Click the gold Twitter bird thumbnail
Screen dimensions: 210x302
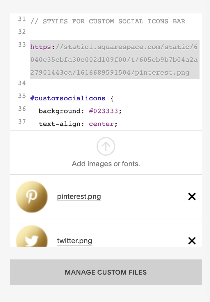(x=32, y=237)
